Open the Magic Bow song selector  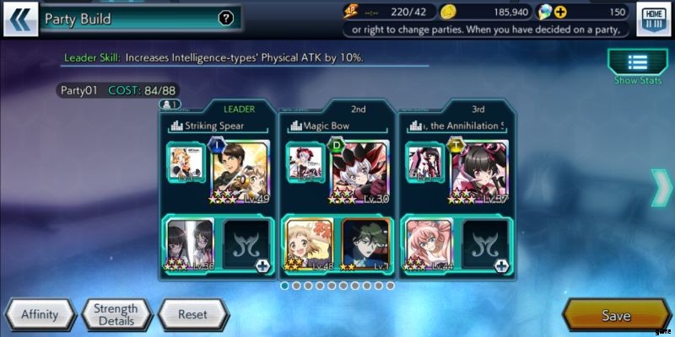[337, 126]
